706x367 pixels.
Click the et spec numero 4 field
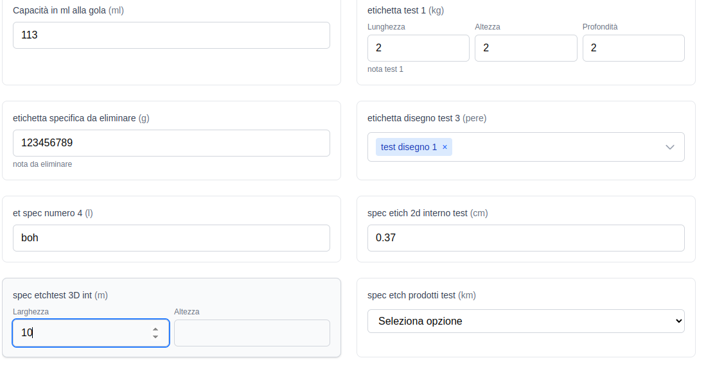(x=171, y=238)
